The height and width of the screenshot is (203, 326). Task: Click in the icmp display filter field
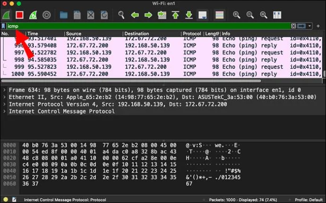(149, 26)
